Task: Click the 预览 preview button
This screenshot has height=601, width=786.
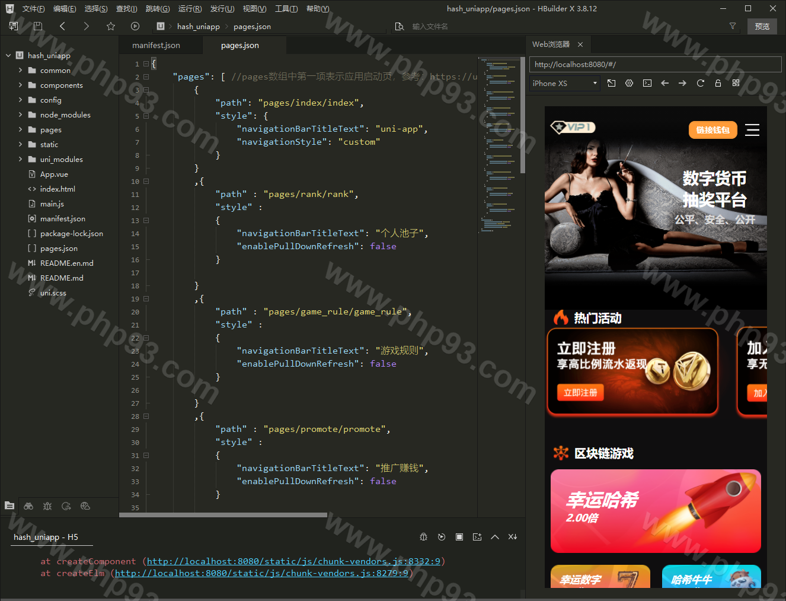Action: click(x=762, y=26)
